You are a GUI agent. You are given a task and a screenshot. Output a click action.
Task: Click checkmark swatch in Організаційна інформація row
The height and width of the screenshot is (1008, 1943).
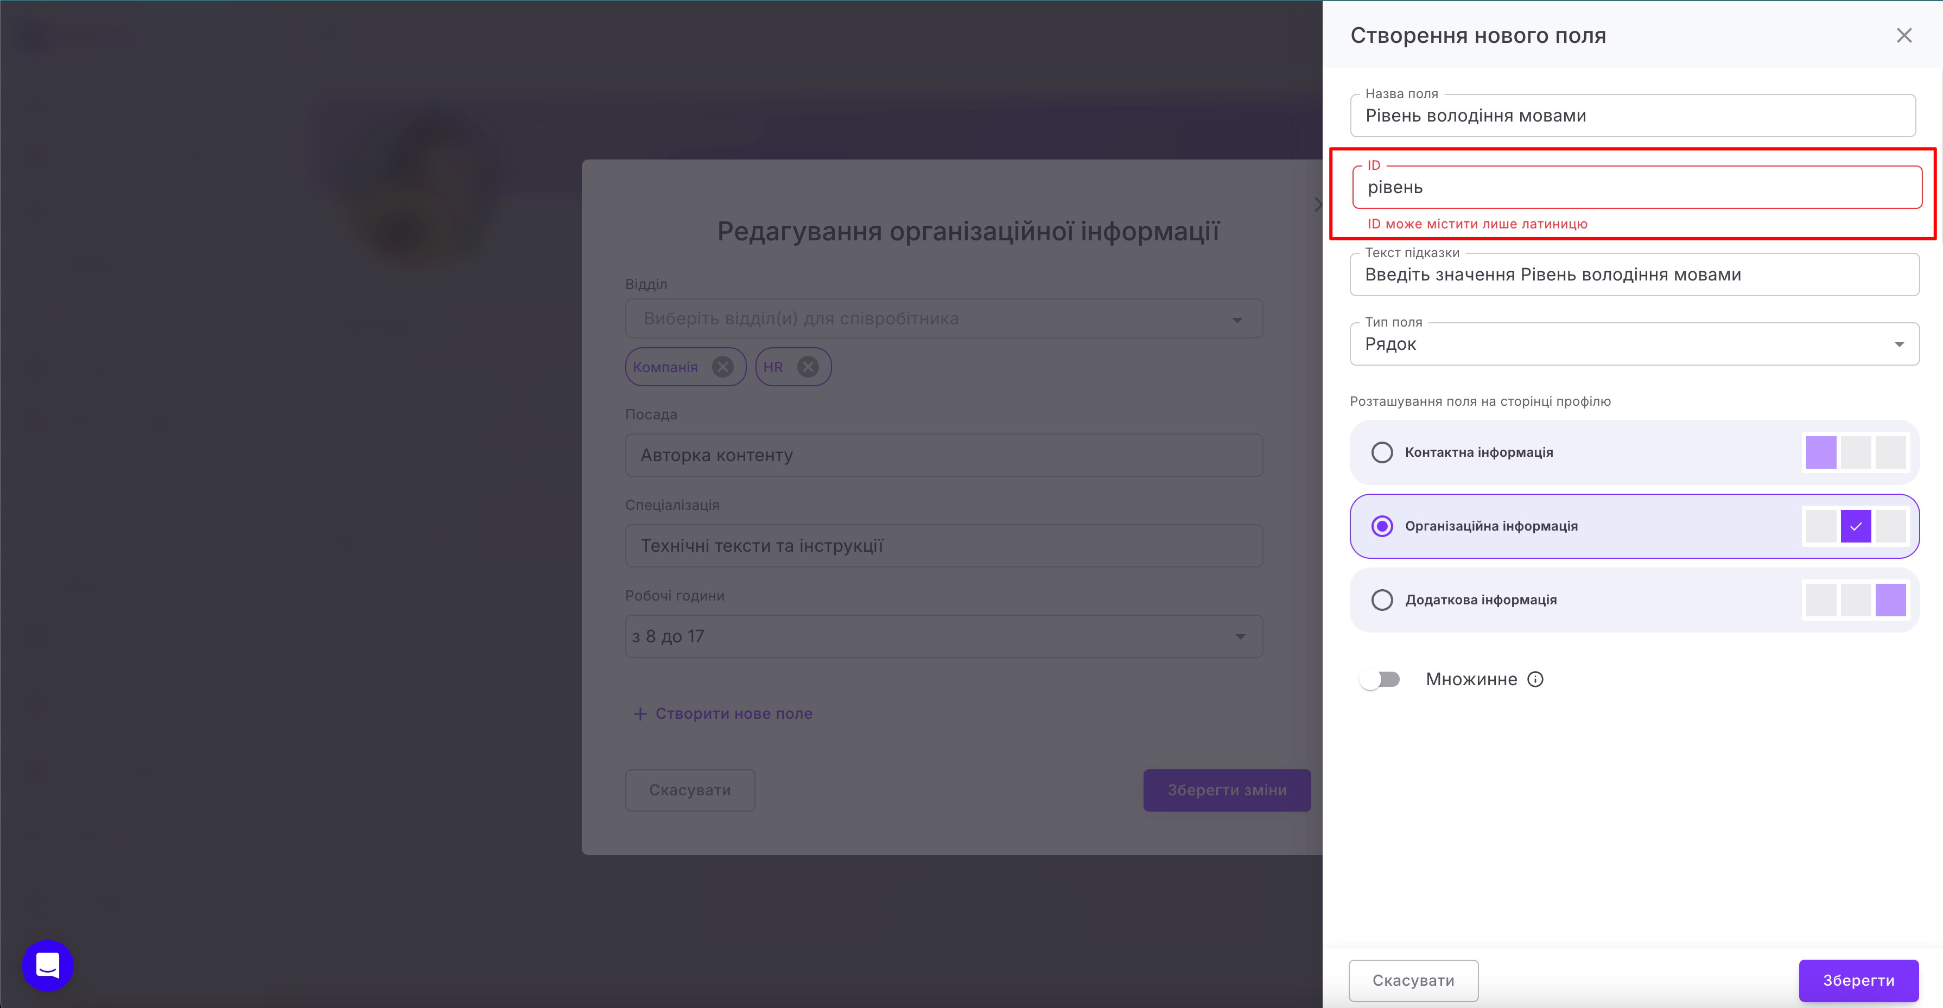click(1856, 526)
